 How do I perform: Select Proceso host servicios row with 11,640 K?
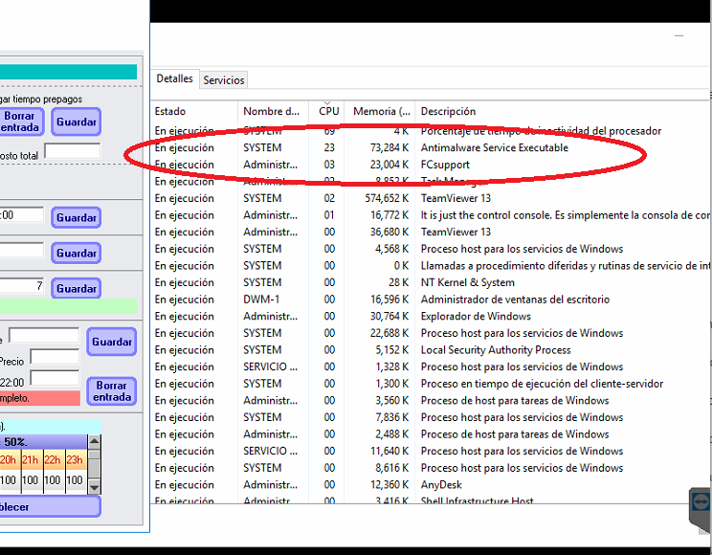point(431,451)
